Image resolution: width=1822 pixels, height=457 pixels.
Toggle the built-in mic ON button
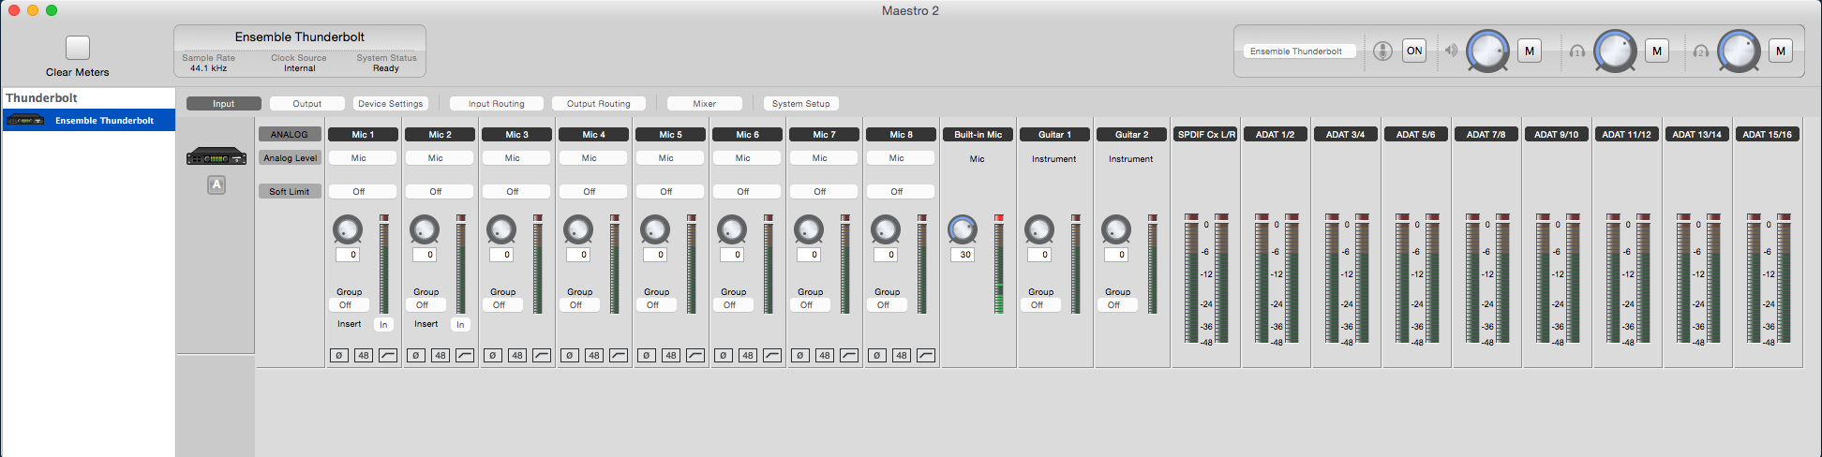click(x=1414, y=51)
